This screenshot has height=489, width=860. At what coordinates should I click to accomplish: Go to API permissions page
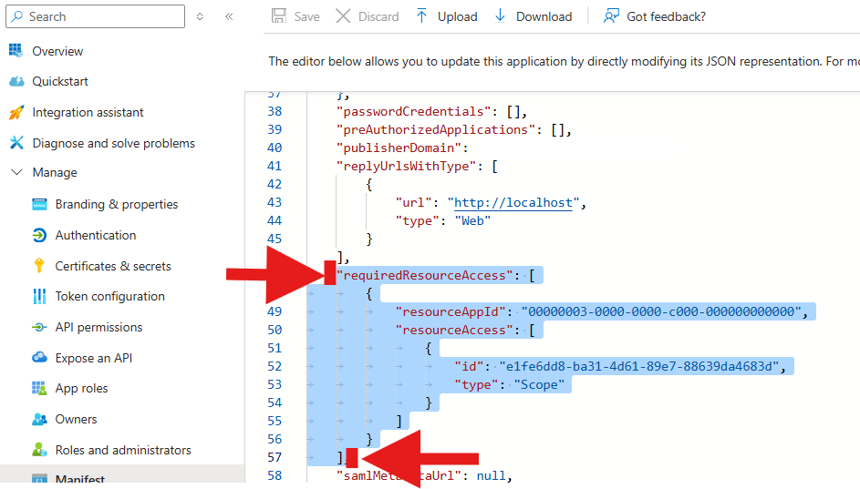click(x=98, y=327)
